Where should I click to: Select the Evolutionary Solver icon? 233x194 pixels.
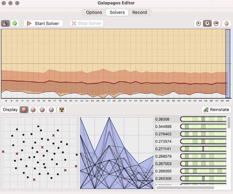[x=5, y=23]
